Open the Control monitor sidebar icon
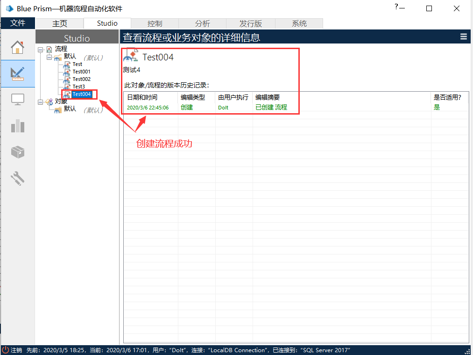This screenshot has height=355, width=473. (17, 100)
